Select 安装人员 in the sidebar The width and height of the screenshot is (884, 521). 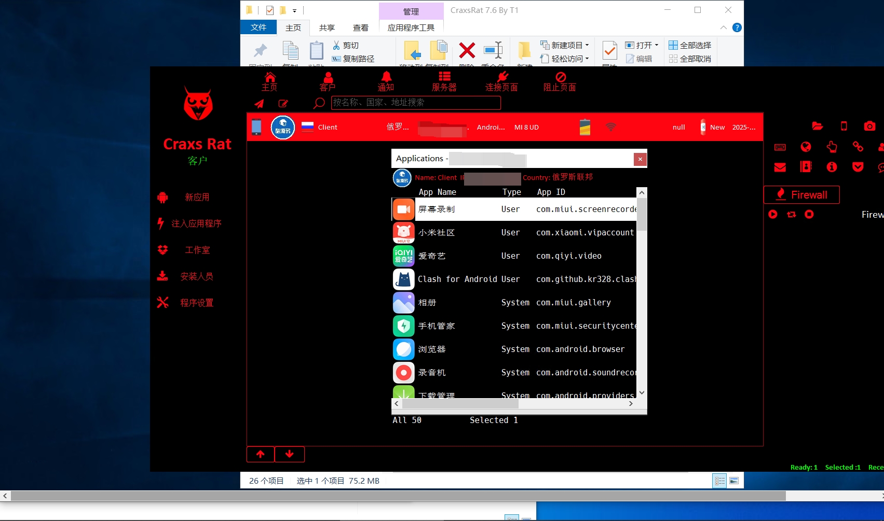197,276
